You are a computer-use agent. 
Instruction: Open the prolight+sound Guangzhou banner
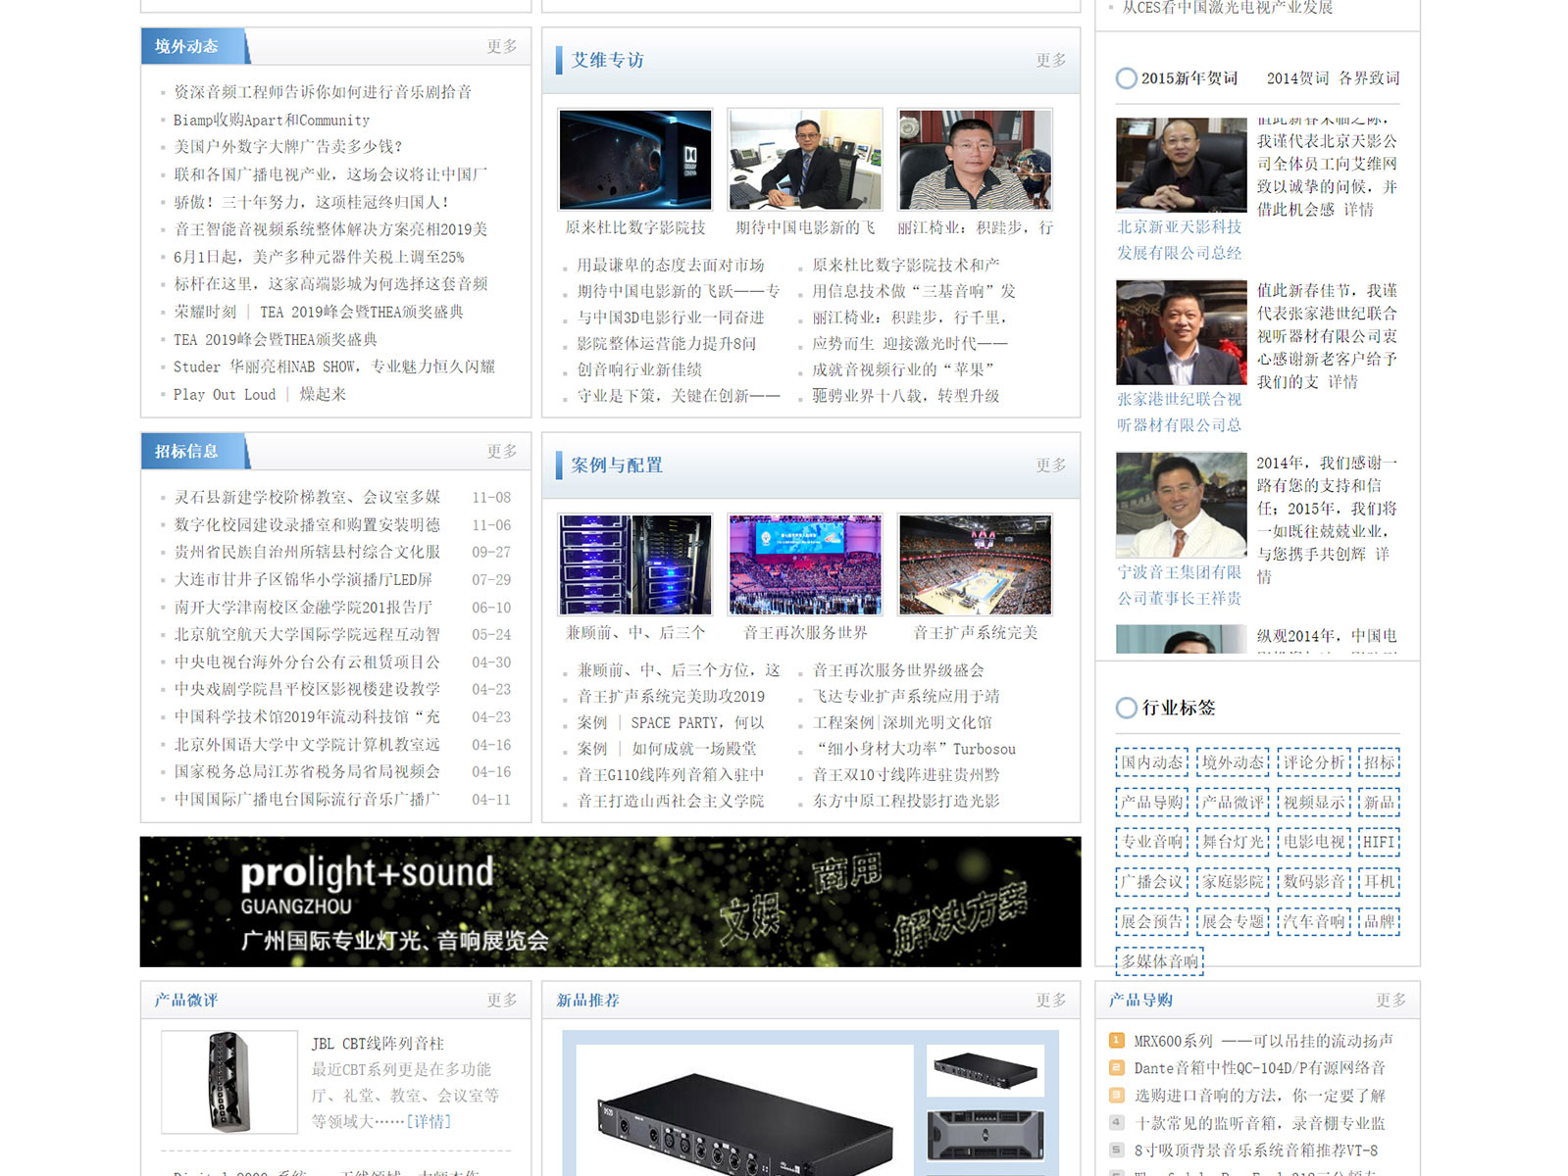click(610, 902)
